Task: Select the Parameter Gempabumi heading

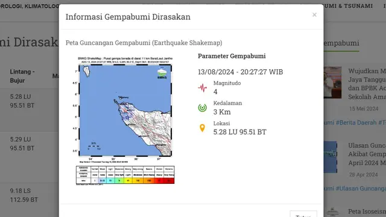Action: point(232,56)
